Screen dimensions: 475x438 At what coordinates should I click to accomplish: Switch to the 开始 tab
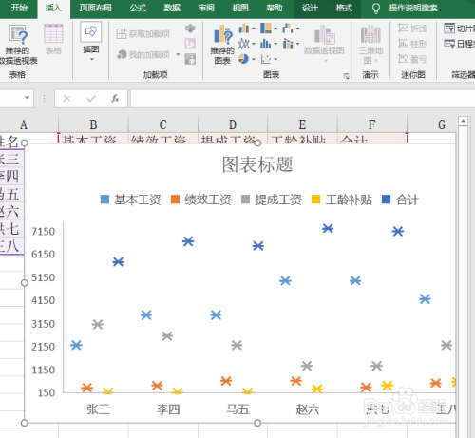click(19, 8)
